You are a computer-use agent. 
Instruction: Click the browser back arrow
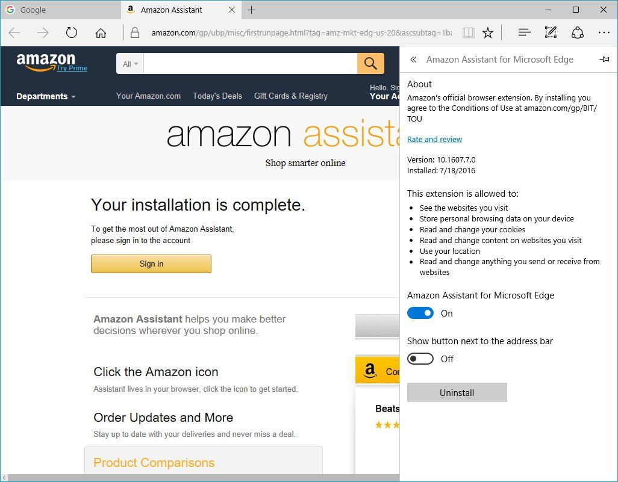14,33
